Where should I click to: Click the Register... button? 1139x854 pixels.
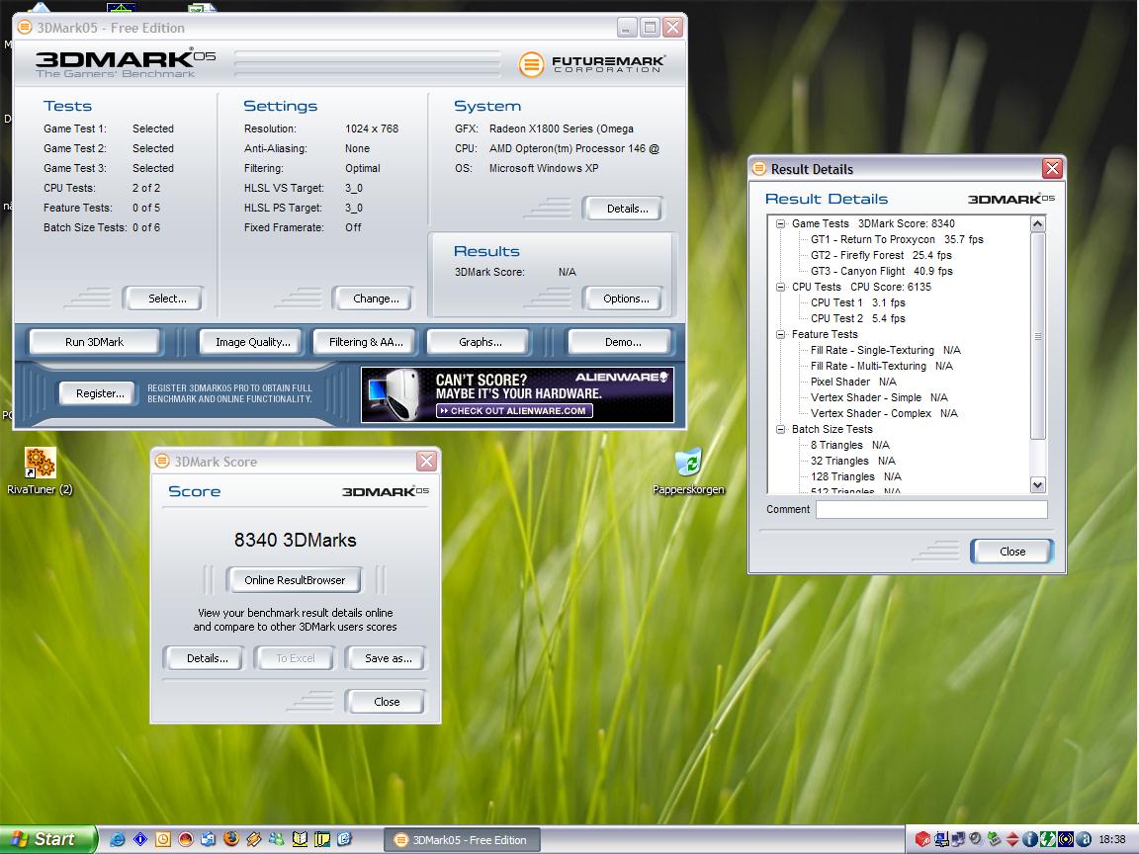98,393
